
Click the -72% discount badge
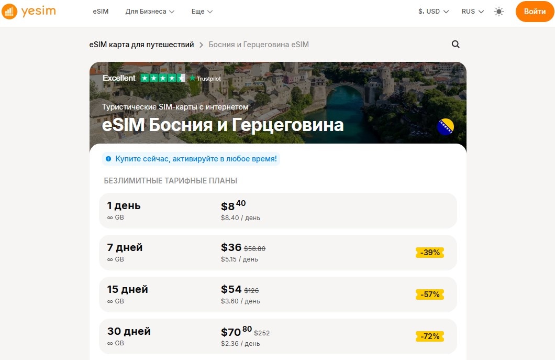tap(429, 336)
